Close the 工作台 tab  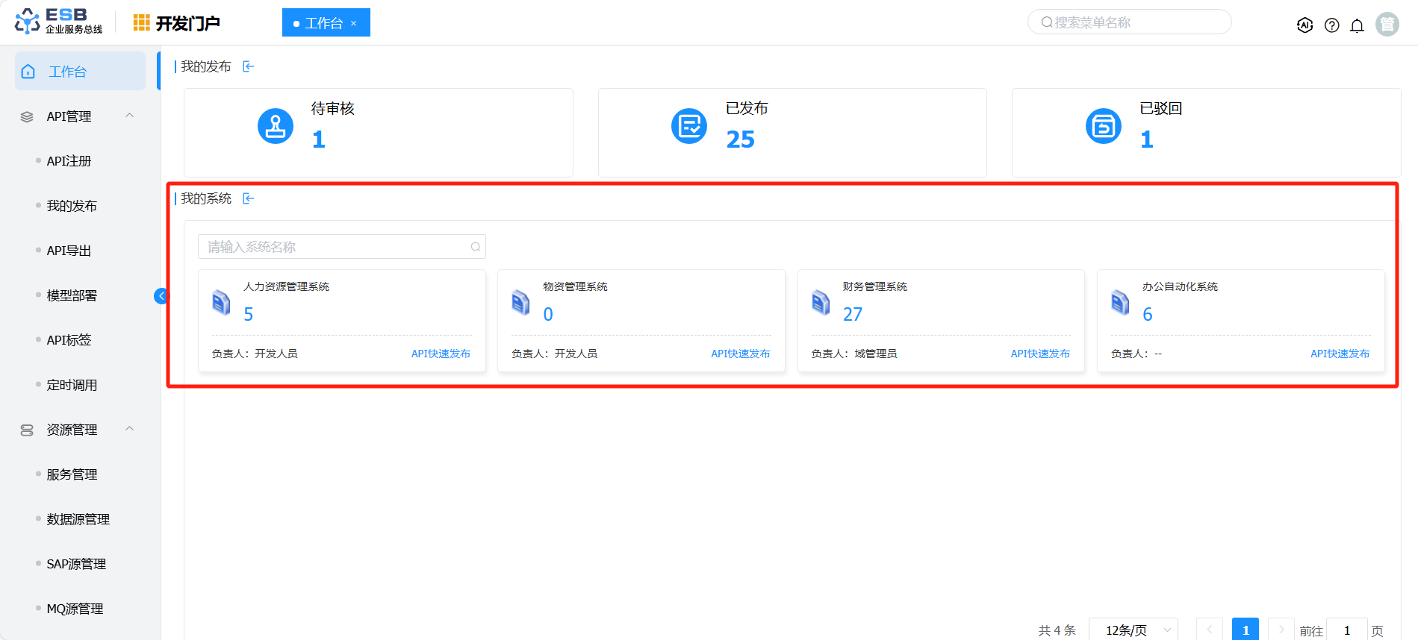pos(354,24)
